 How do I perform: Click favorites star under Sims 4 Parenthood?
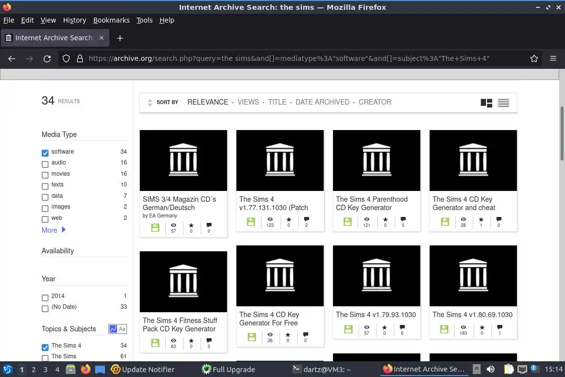pos(385,219)
